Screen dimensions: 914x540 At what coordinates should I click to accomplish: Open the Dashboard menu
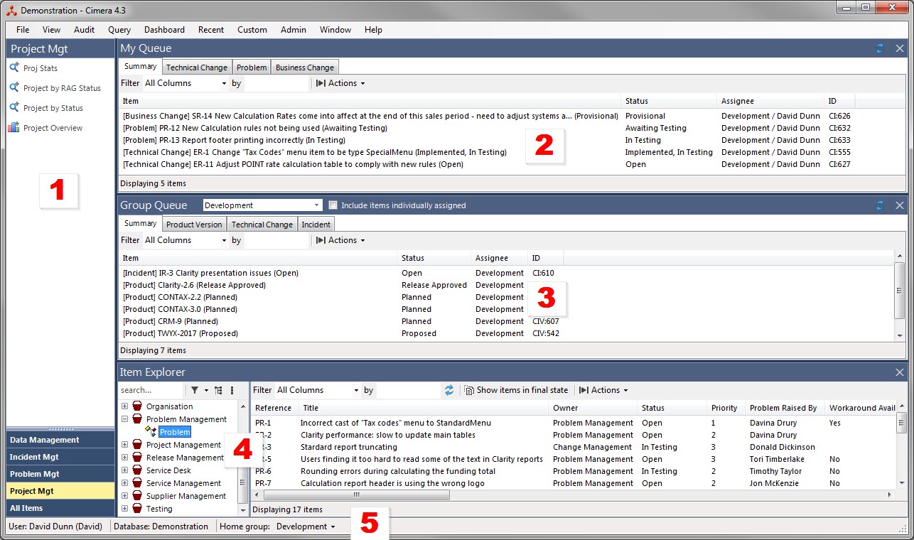164,30
